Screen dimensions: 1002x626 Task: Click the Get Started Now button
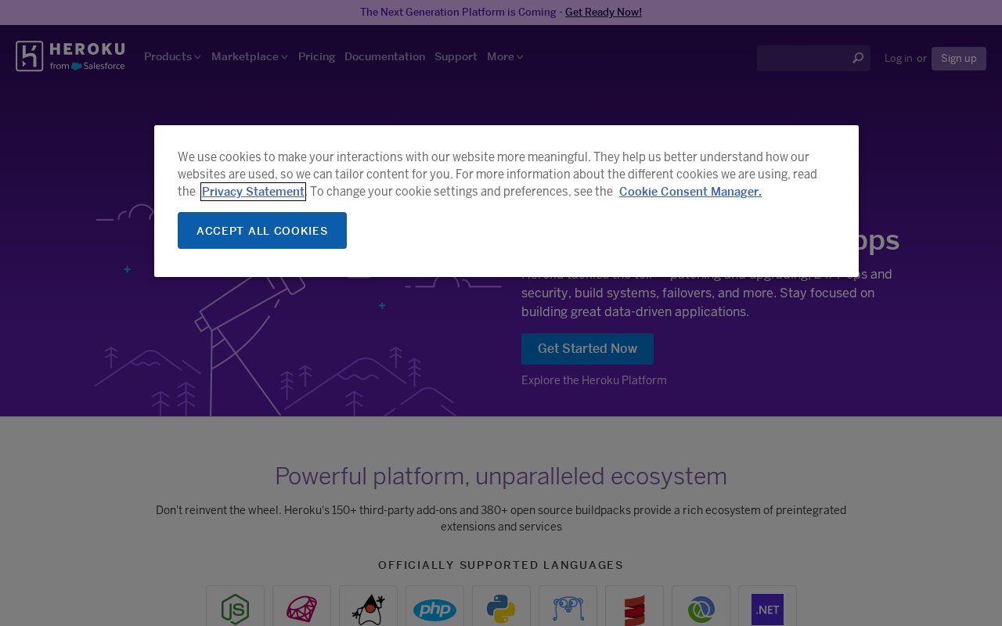click(x=587, y=349)
